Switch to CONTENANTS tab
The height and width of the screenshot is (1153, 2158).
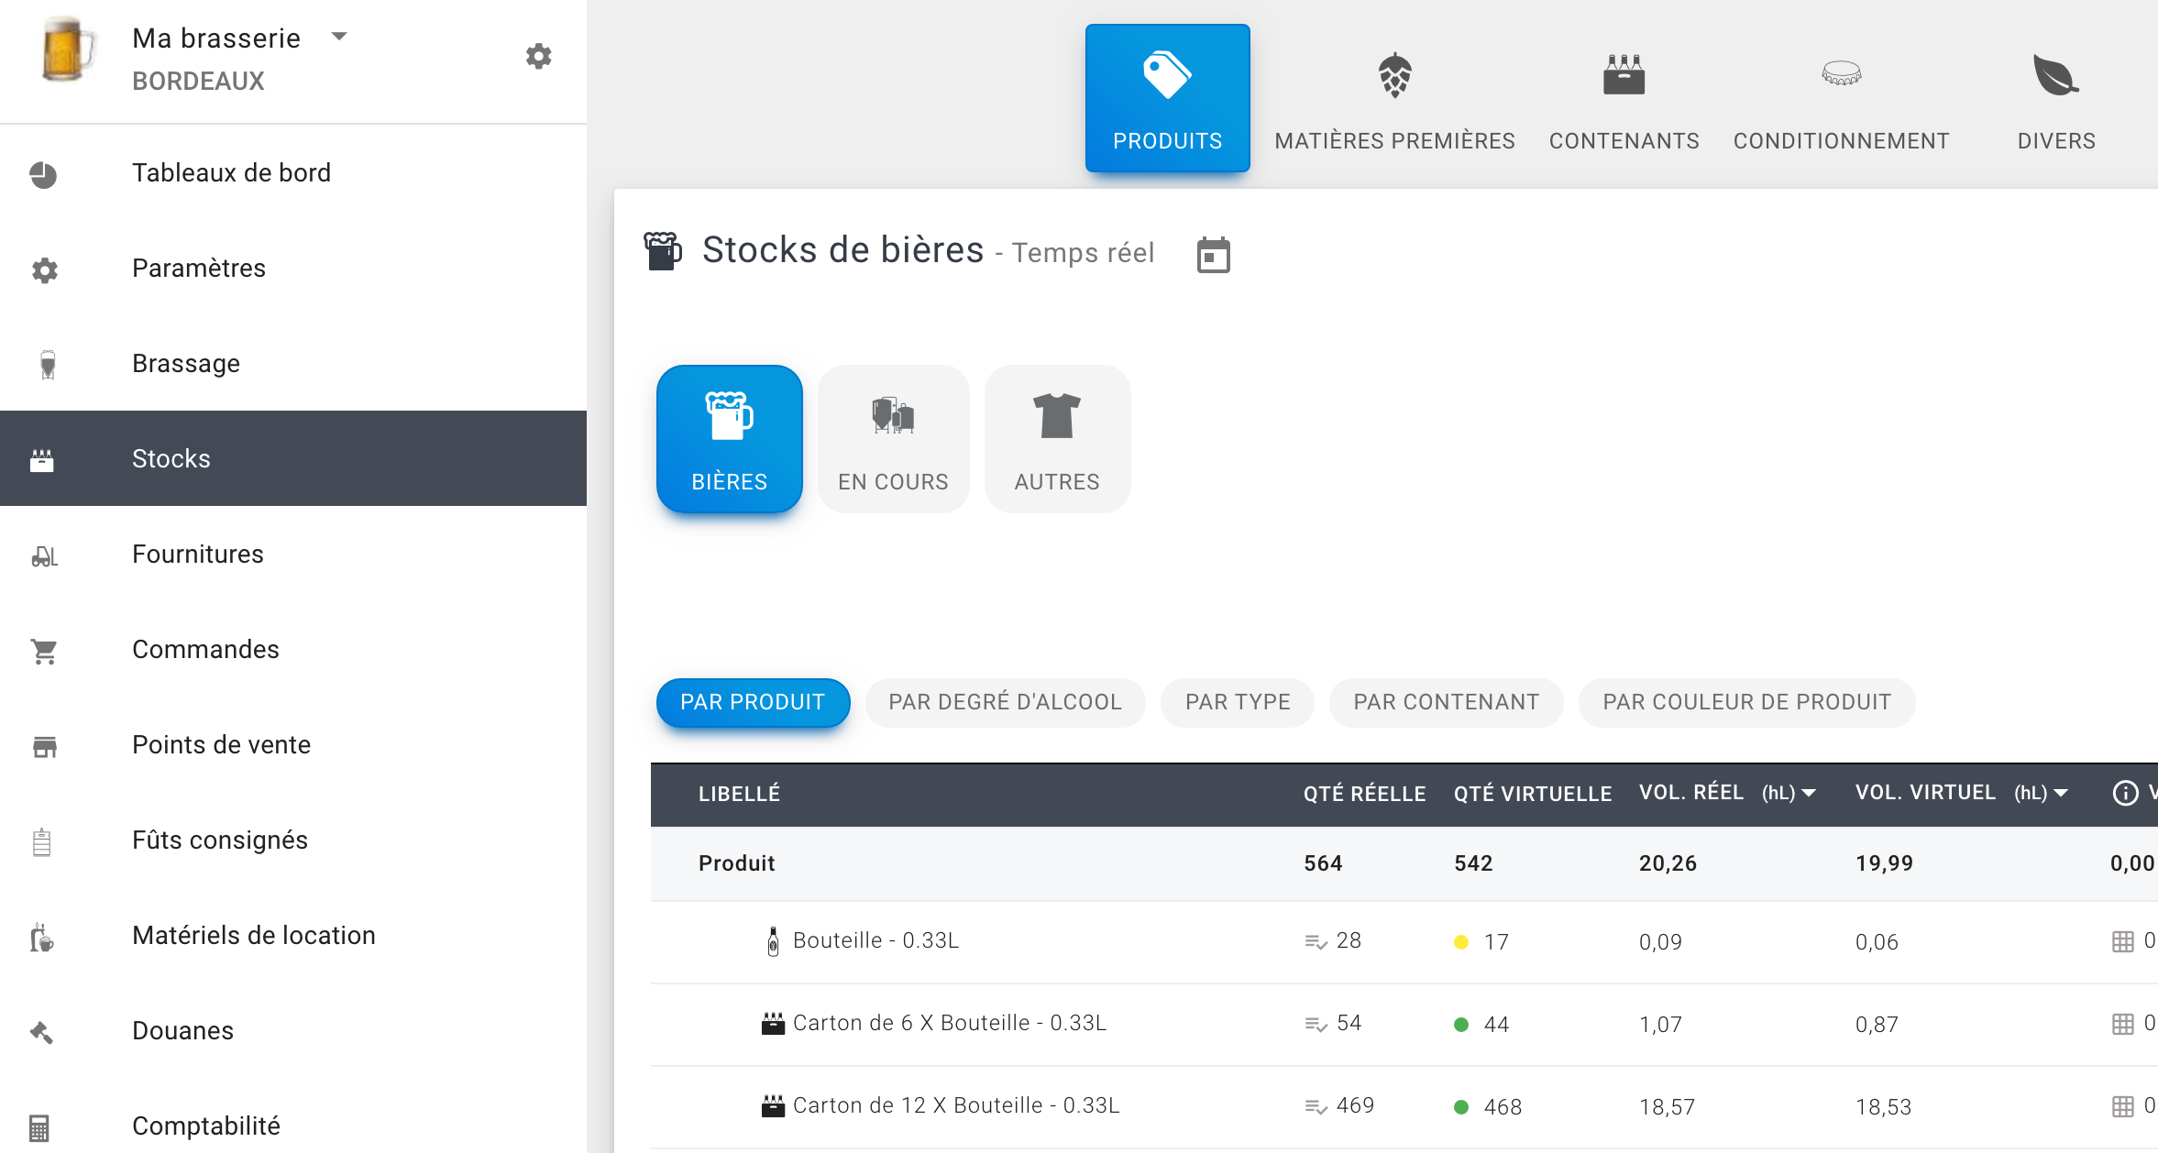[1624, 98]
